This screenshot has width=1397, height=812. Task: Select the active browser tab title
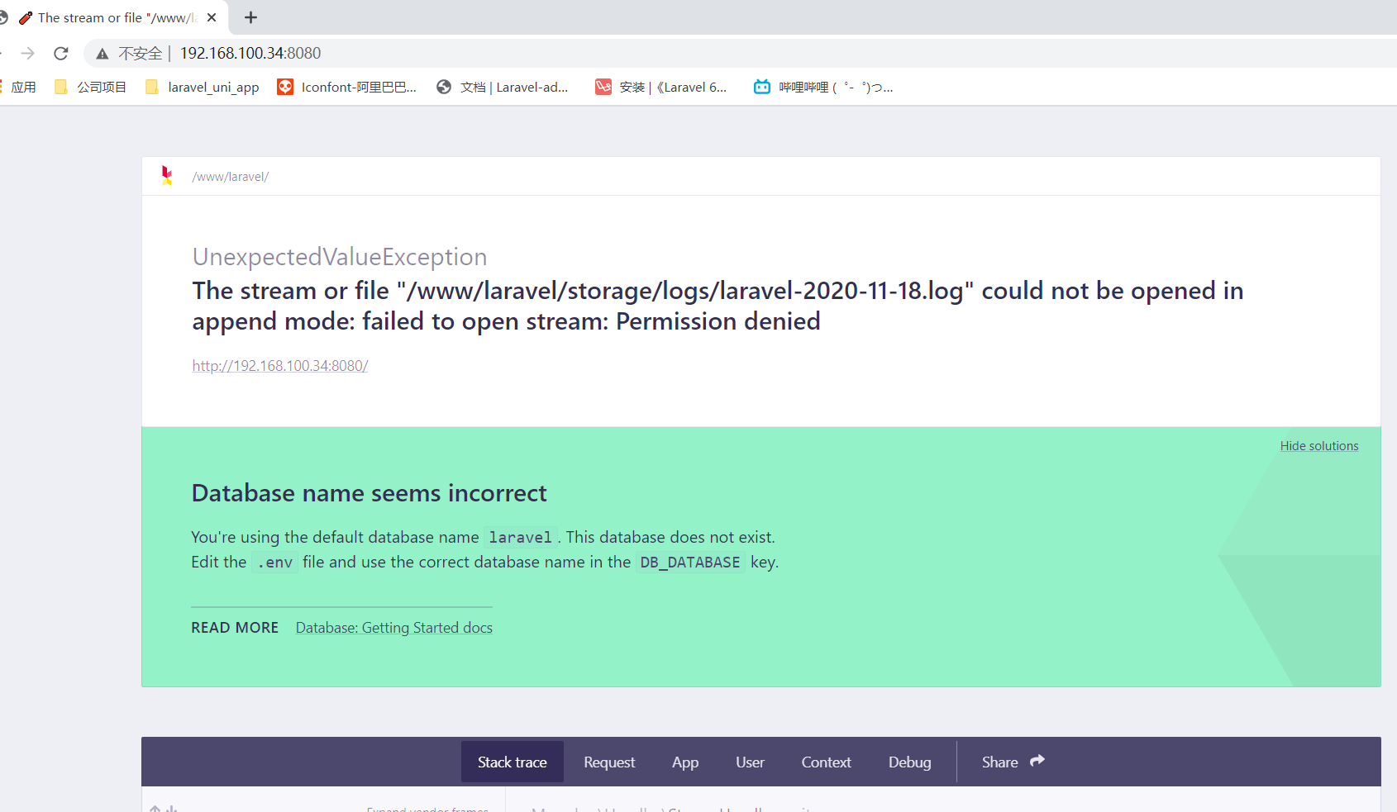[117, 17]
